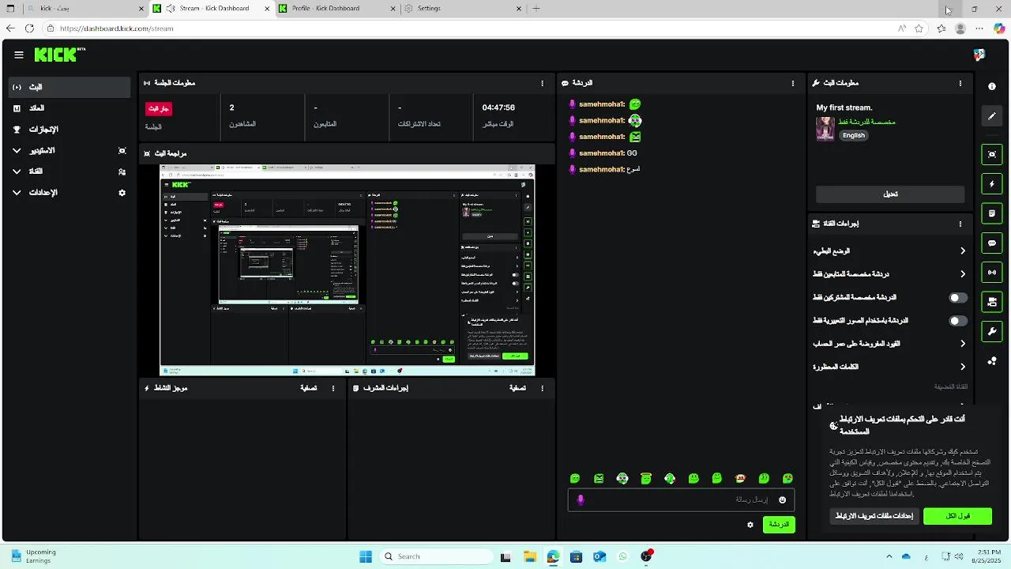Open File Explorer from the taskbar
Image resolution: width=1011 pixels, height=569 pixels.
point(529,556)
